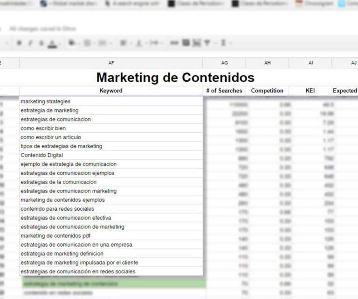Toggle bold formatting in the toolbar

(x=19, y=43)
